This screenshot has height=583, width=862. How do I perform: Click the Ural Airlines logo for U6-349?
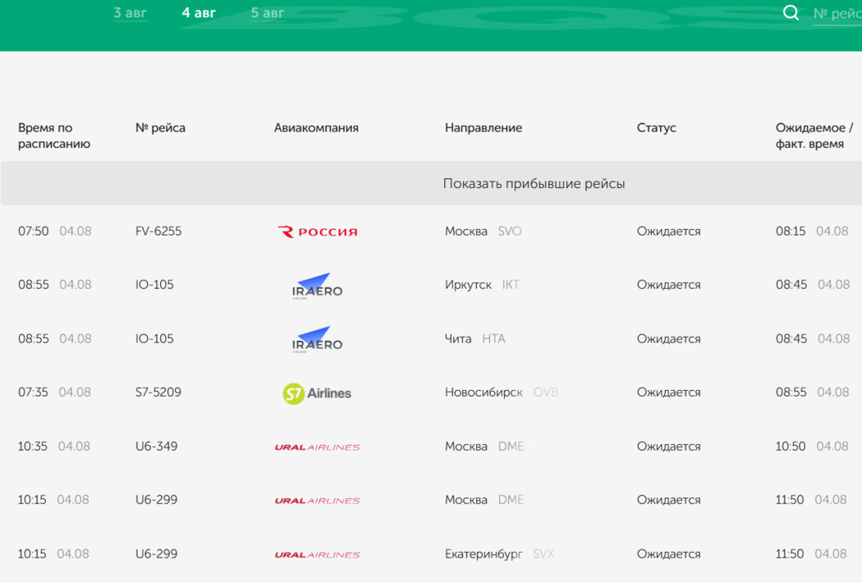(x=317, y=448)
